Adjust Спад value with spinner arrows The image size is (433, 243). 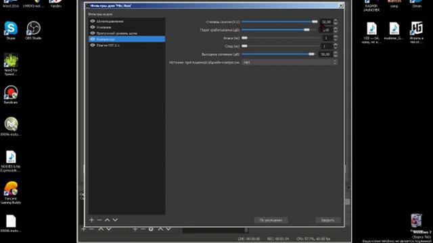coord(336,46)
